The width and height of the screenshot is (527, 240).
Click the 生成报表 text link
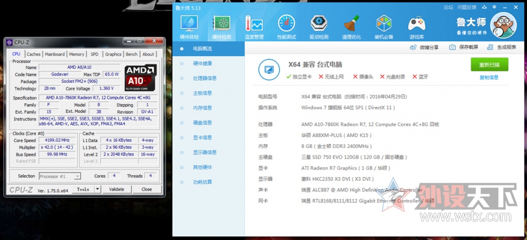[506, 47]
